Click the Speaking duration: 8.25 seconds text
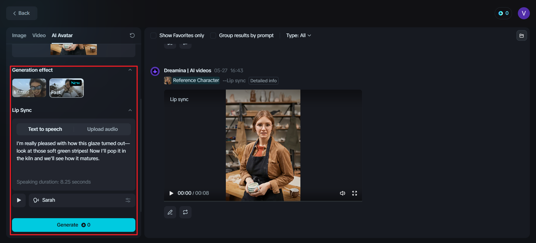The image size is (536, 243). click(x=54, y=182)
